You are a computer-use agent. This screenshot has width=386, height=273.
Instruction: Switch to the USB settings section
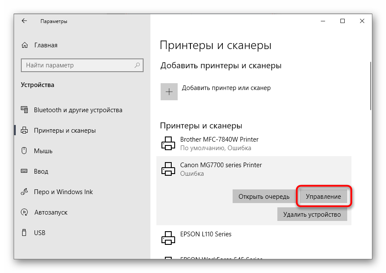tap(39, 233)
